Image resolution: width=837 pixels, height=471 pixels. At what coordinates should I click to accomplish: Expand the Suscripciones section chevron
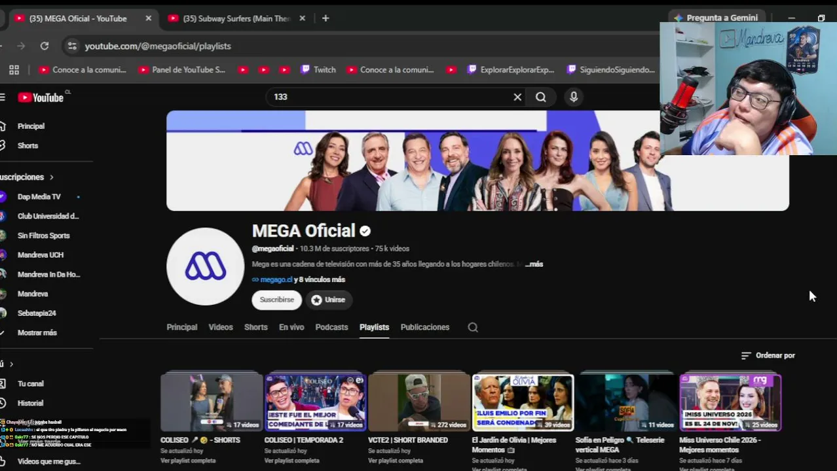51,177
